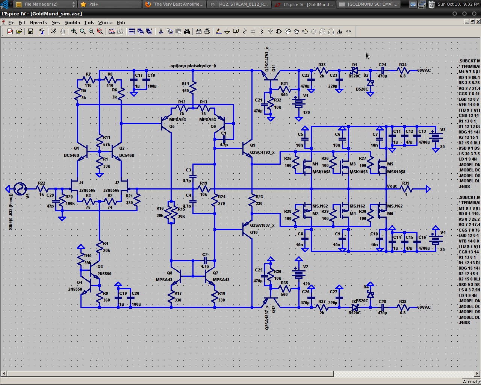The image size is (481, 385).
Task: Click the Close All Windows toolbar icon
Action: click(149, 32)
